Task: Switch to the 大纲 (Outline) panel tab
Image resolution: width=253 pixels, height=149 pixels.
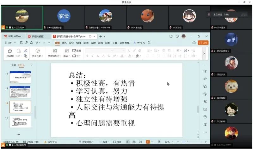Action: (x=13, y=65)
